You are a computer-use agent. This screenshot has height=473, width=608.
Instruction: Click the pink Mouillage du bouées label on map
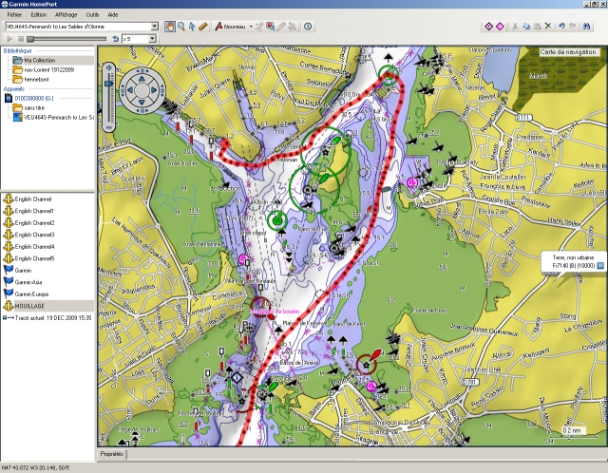pos(275,312)
